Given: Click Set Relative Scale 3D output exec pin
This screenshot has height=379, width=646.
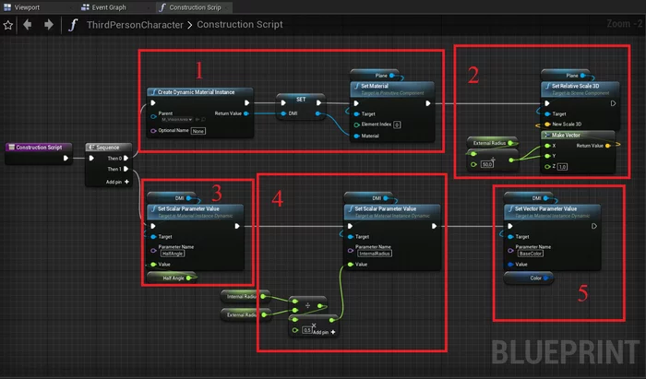Looking at the screenshot, I should (x=613, y=103).
